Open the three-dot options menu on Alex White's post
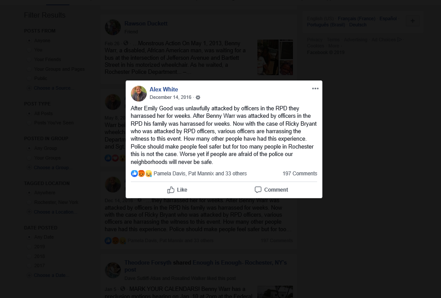 click(x=315, y=88)
